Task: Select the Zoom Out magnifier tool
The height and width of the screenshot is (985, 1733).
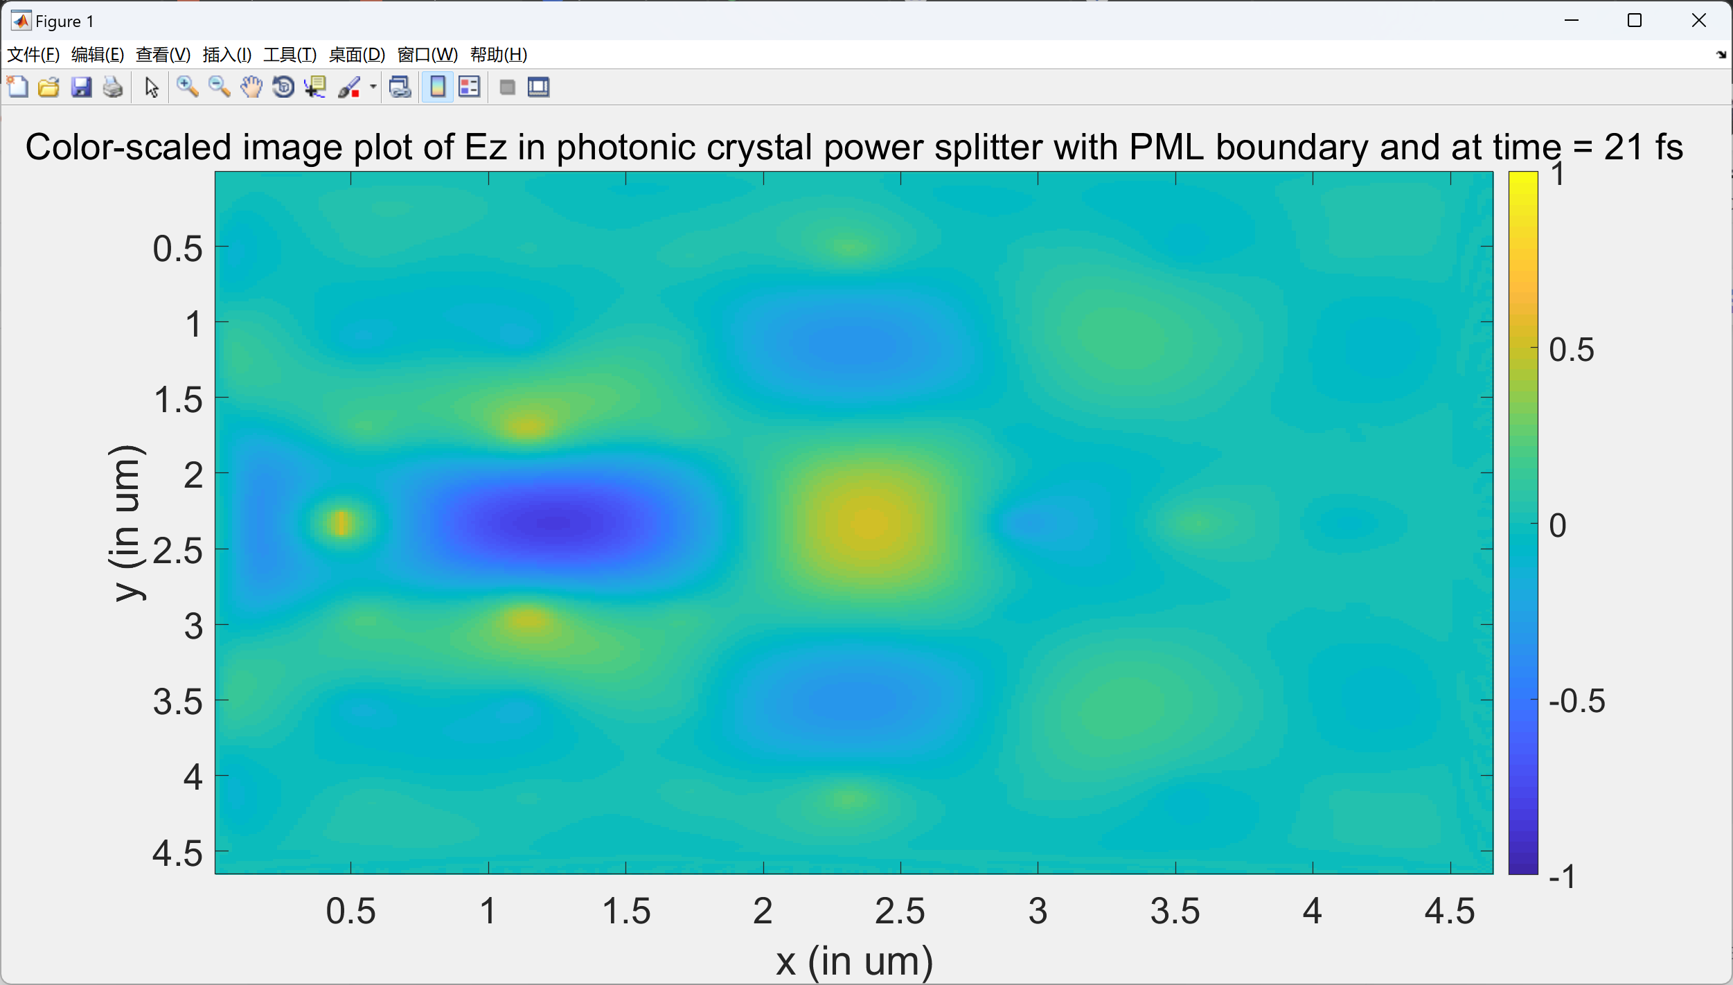Action: coord(220,87)
